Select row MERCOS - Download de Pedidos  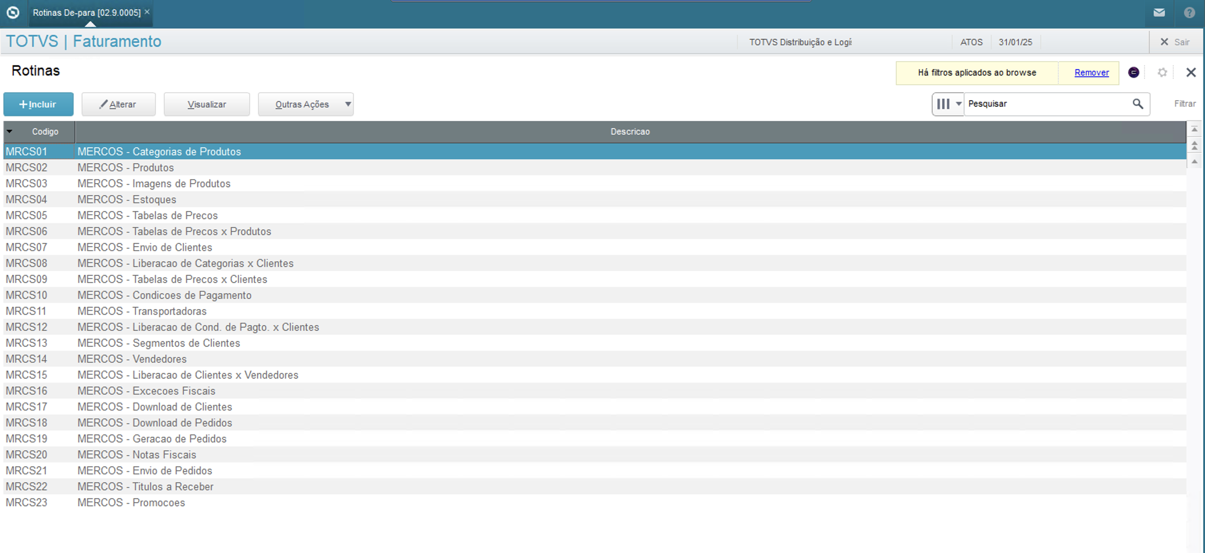click(x=595, y=422)
